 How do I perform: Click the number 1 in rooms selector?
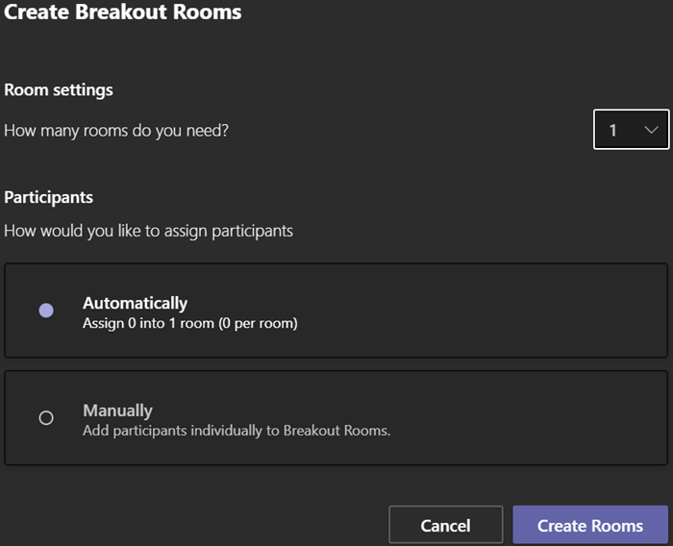[612, 131]
